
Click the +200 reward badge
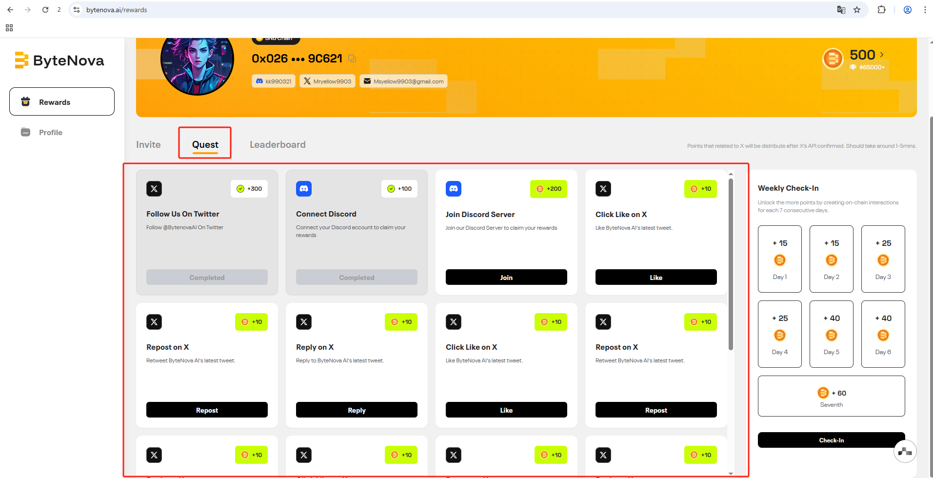(x=549, y=189)
